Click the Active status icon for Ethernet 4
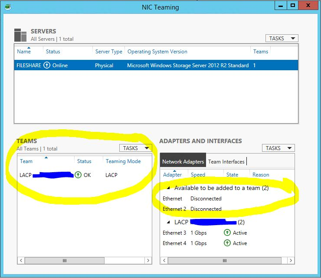321x278 pixels. click(x=227, y=243)
